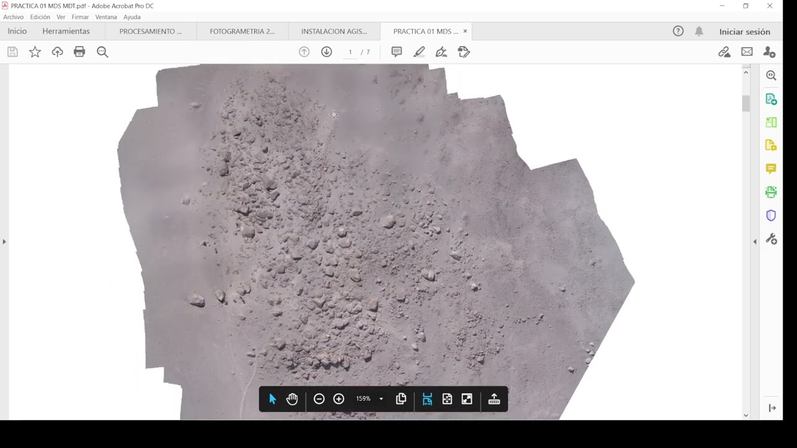Open the Edición menu
The width and height of the screenshot is (797, 448).
(40, 17)
